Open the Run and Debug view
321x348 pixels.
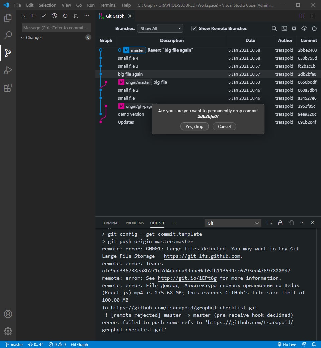[8, 70]
